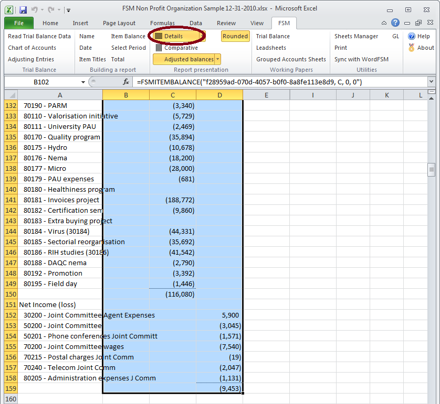
Task: Click the Total button
Action: coord(118,59)
